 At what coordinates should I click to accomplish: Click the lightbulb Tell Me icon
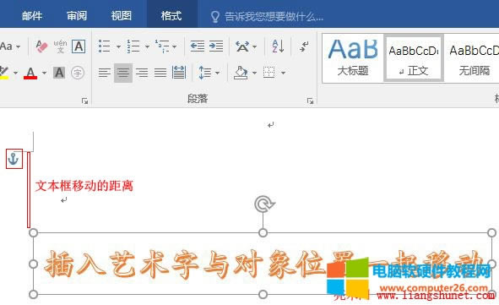[215, 17]
